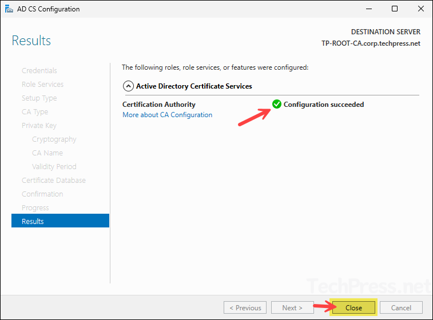Click the green Configuration succeeded checkmark icon
Image resolution: width=433 pixels, height=320 pixels.
click(x=277, y=104)
